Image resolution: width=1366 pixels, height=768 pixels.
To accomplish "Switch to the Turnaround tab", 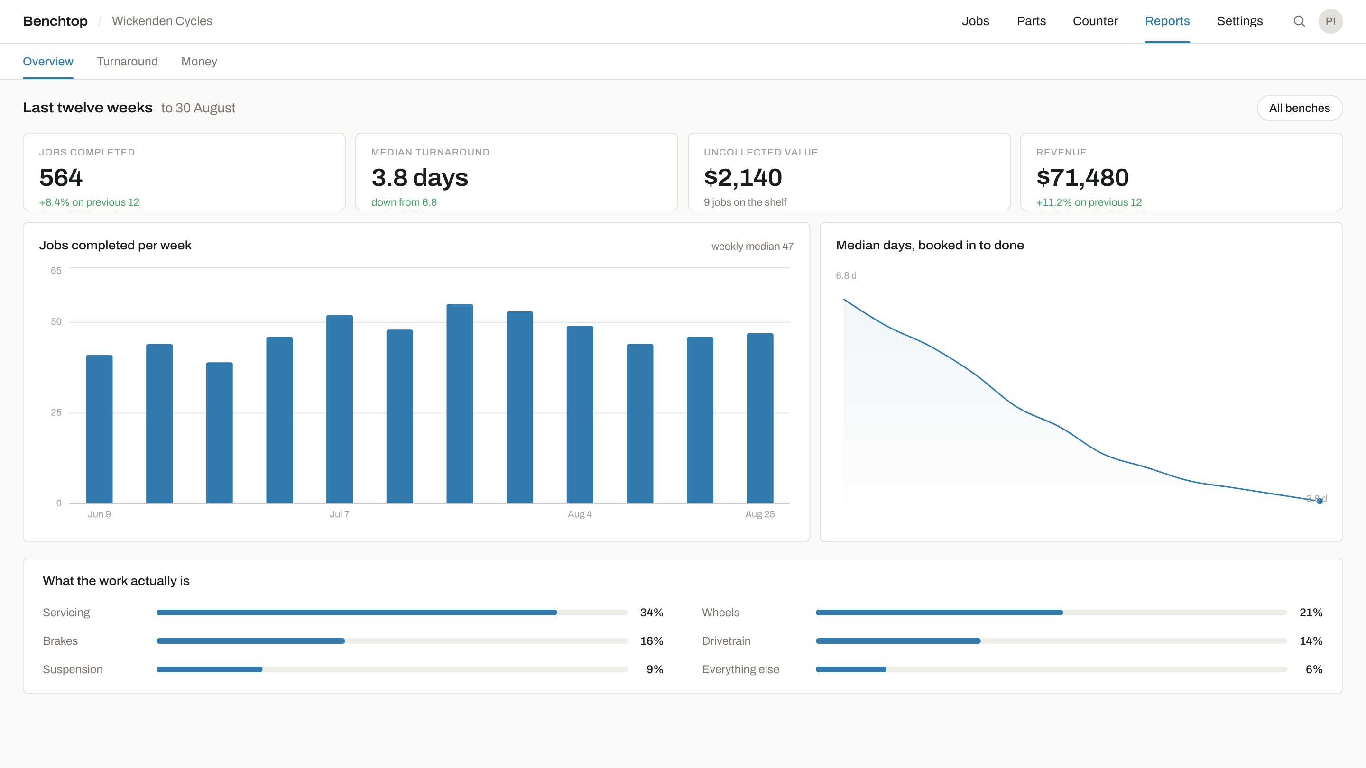I will click(127, 62).
